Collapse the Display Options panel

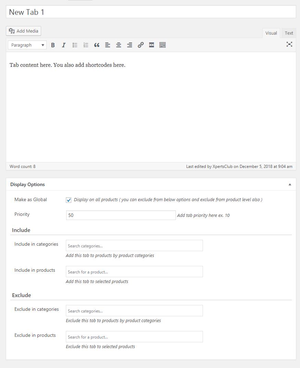pyautogui.click(x=290, y=184)
